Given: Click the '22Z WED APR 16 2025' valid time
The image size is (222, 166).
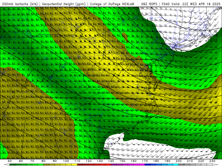Looking at the screenshot, I should [201, 4].
